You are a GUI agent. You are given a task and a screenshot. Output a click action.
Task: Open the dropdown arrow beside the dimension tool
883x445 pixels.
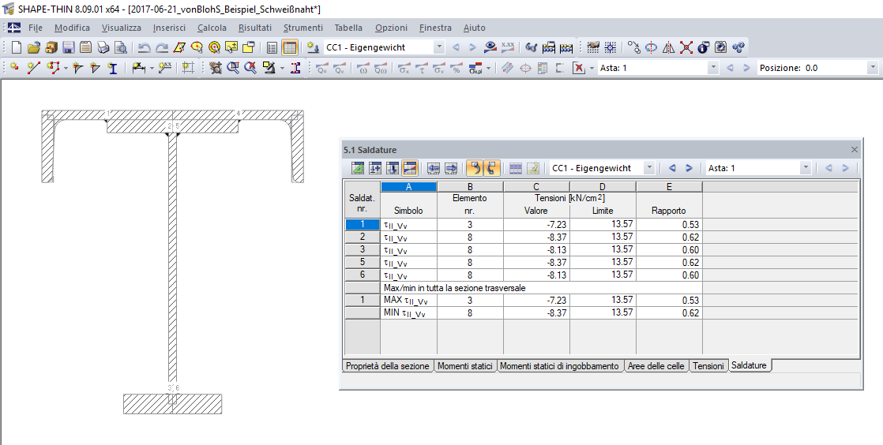click(x=152, y=69)
